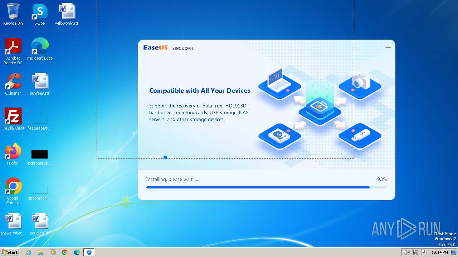Viewport: 458px width, 257px height.
Task: Open the network tray icon
Action: (x=415, y=252)
